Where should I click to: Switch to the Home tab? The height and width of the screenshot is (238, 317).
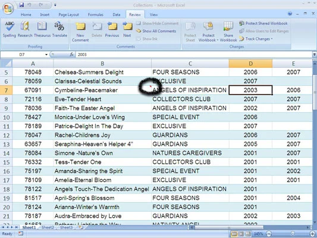point(26,14)
